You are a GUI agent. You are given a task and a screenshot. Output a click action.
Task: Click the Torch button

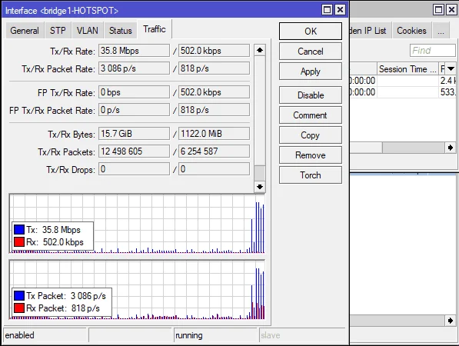311,175
